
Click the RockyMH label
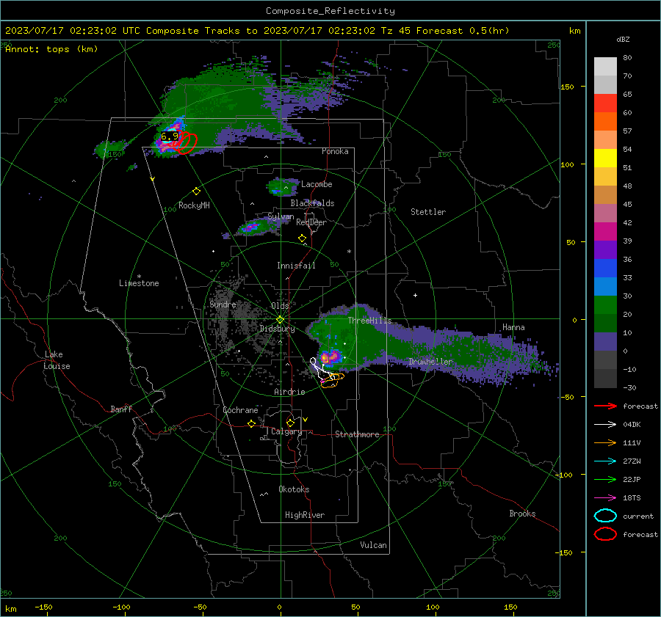coord(194,205)
